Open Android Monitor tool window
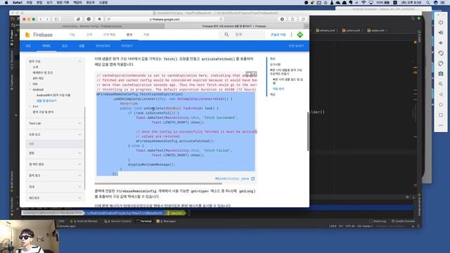Screen dimensions: 450x253 84,221
